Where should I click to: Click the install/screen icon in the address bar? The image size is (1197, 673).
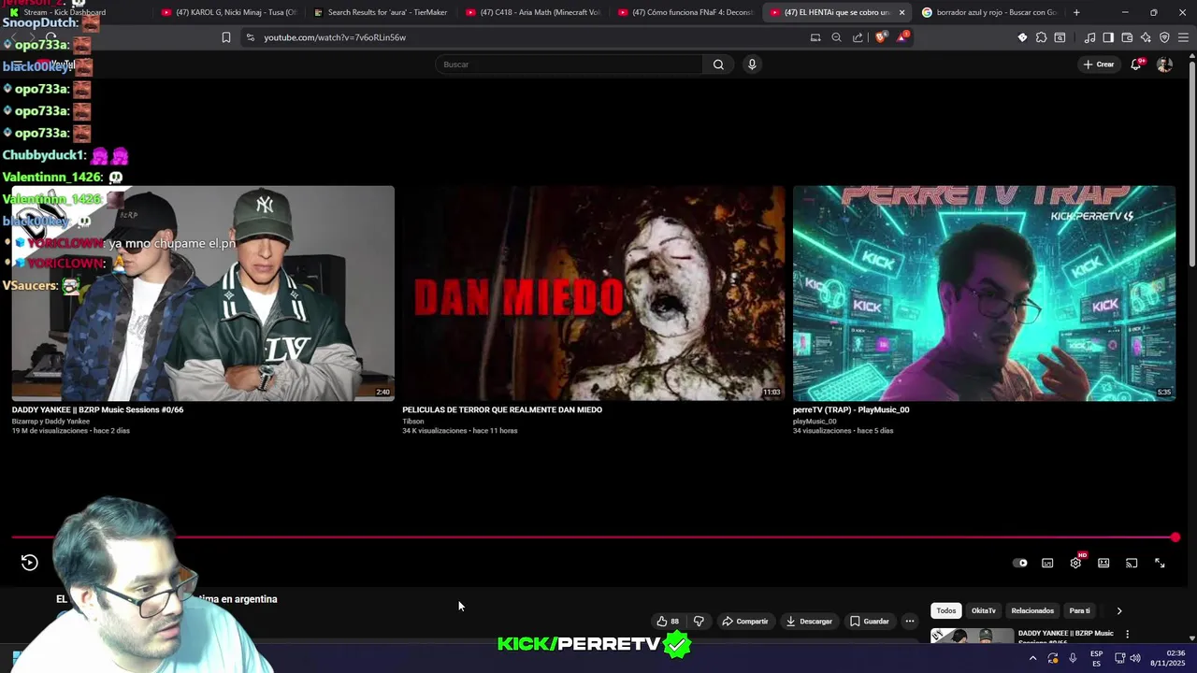[815, 37]
